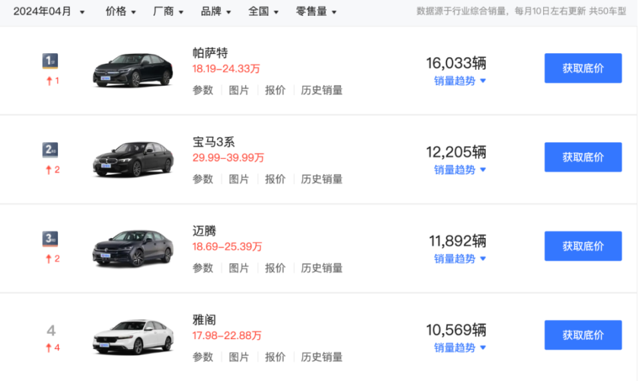Open the 2024年04月 date dropdown
639x381 pixels.
tap(49, 11)
